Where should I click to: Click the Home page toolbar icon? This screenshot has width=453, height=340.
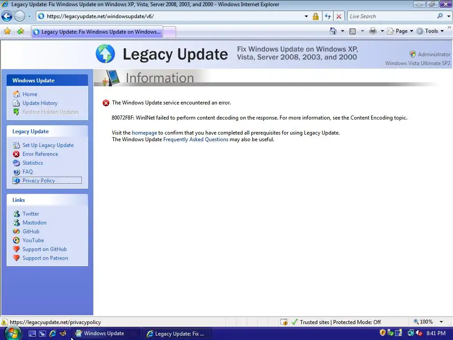point(333,31)
